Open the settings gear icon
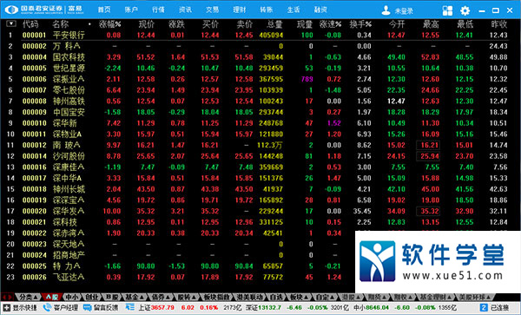Screen dimensions: 521x315 coord(465,10)
